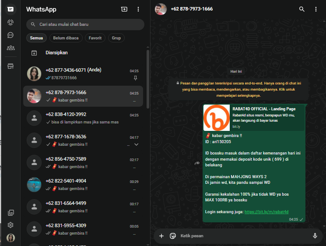The height and width of the screenshot is (246, 326).
Task: Open the Status icon in sidebar
Action: click(11, 22)
